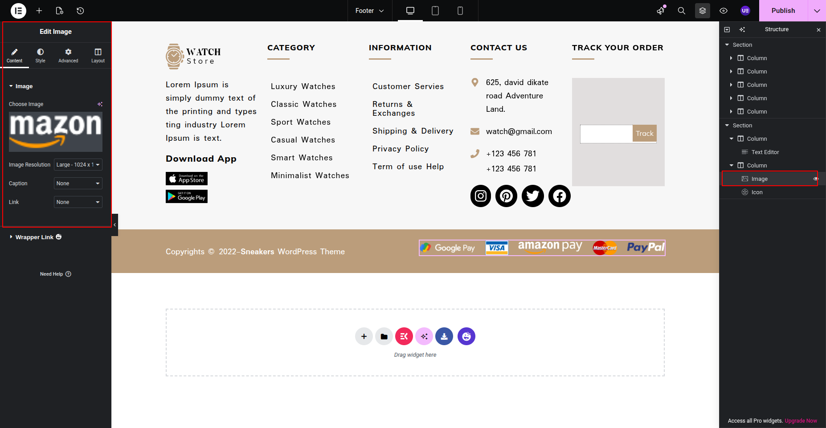The width and height of the screenshot is (826, 428).
Task: Open the revision history icon
Action: [x=80, y=11]
